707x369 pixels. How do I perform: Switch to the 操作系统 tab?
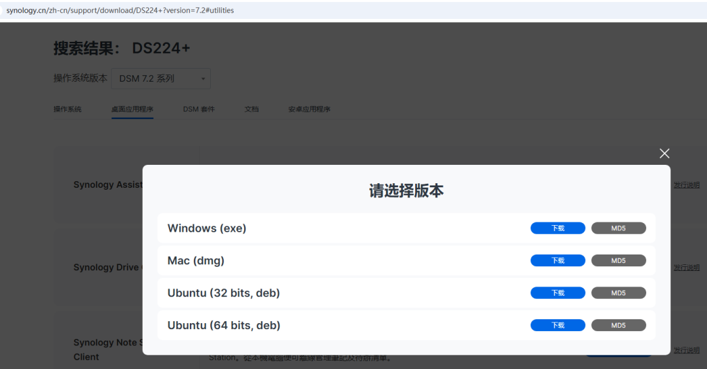[x=67, y=109]
